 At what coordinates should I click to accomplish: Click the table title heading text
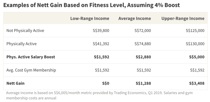[x=91, y=5]
